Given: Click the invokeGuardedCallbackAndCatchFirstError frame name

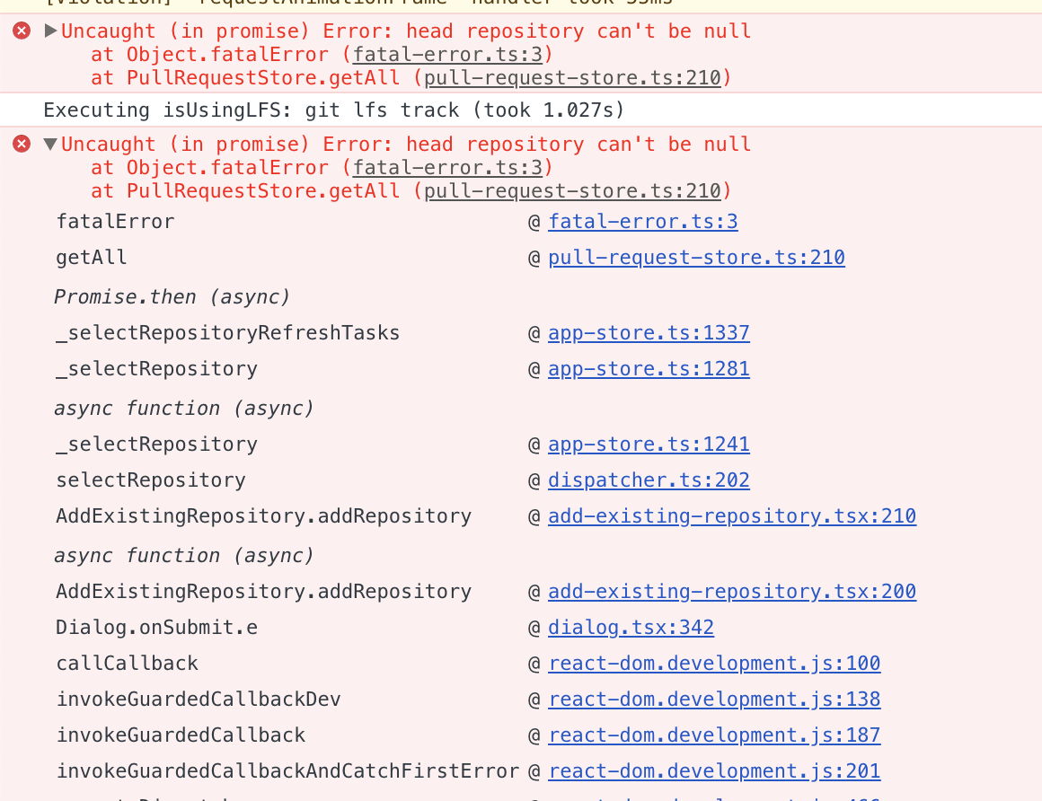Looking at the screenshot, I should pos(287,770).
